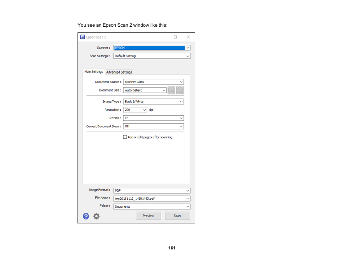The height and width of the screenshot is (266, 344).
Task: Click the blue help question mark icon
Action: (86, 216)
